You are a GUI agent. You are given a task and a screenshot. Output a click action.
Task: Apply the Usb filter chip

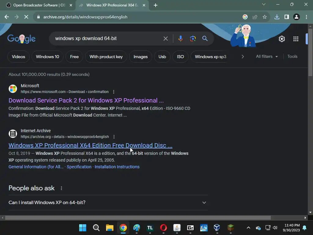(x=162, y=57)
